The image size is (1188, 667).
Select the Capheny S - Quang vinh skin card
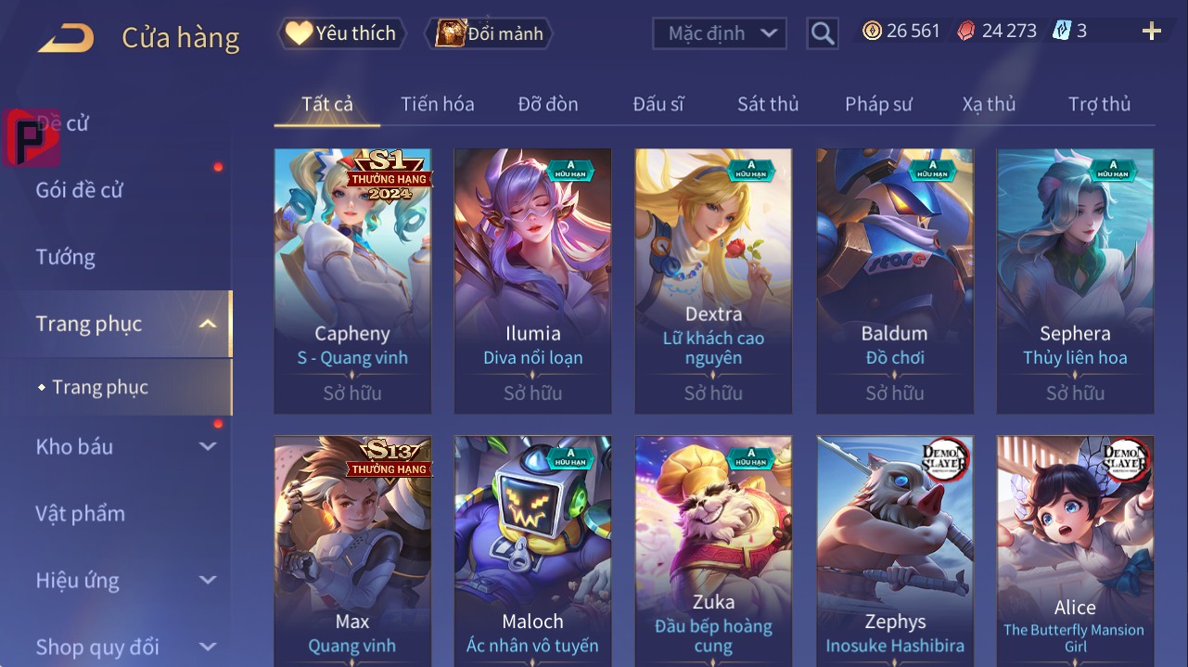pyautogui.click(x=352, y=281)
